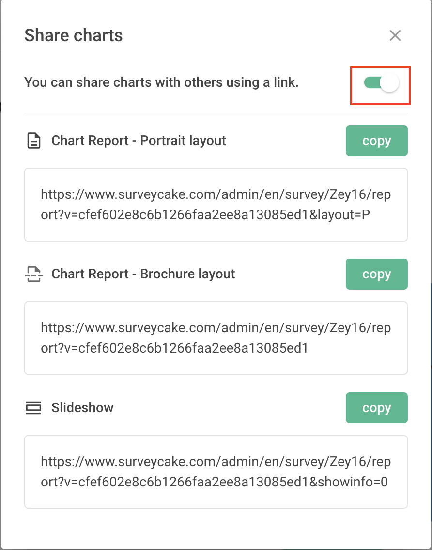Click the Brochure layout link text
The width and height of the screenshot is (432, 550).
(x=216, y=338)
